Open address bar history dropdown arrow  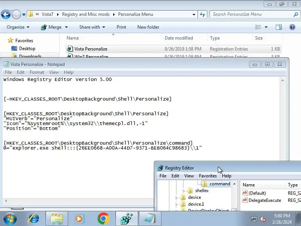click(x=194, y=14)
